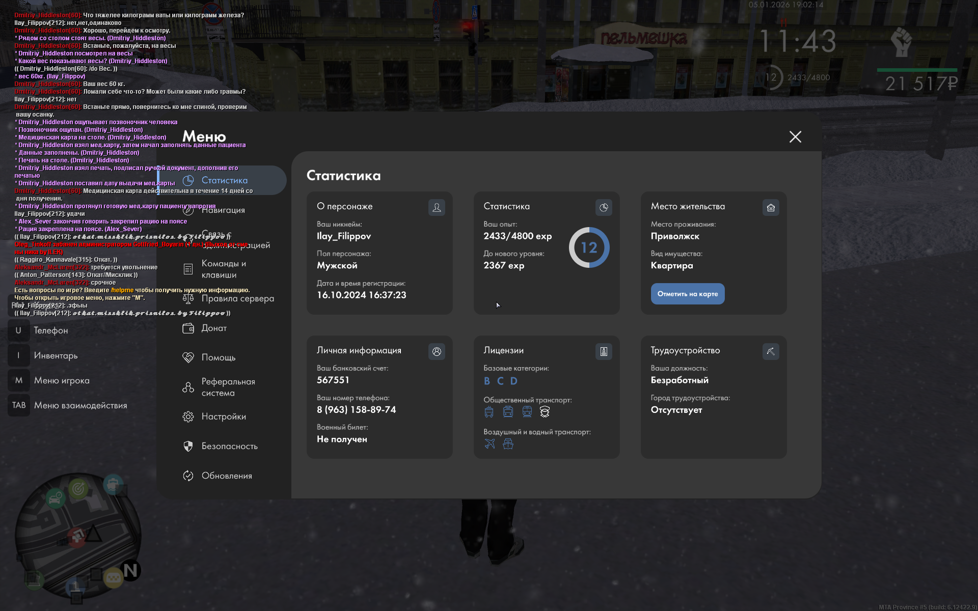Screen dimensions: 978x611
Task: Open the Настройки menu section
Action: pyautogui.click(x=223, y=416)
